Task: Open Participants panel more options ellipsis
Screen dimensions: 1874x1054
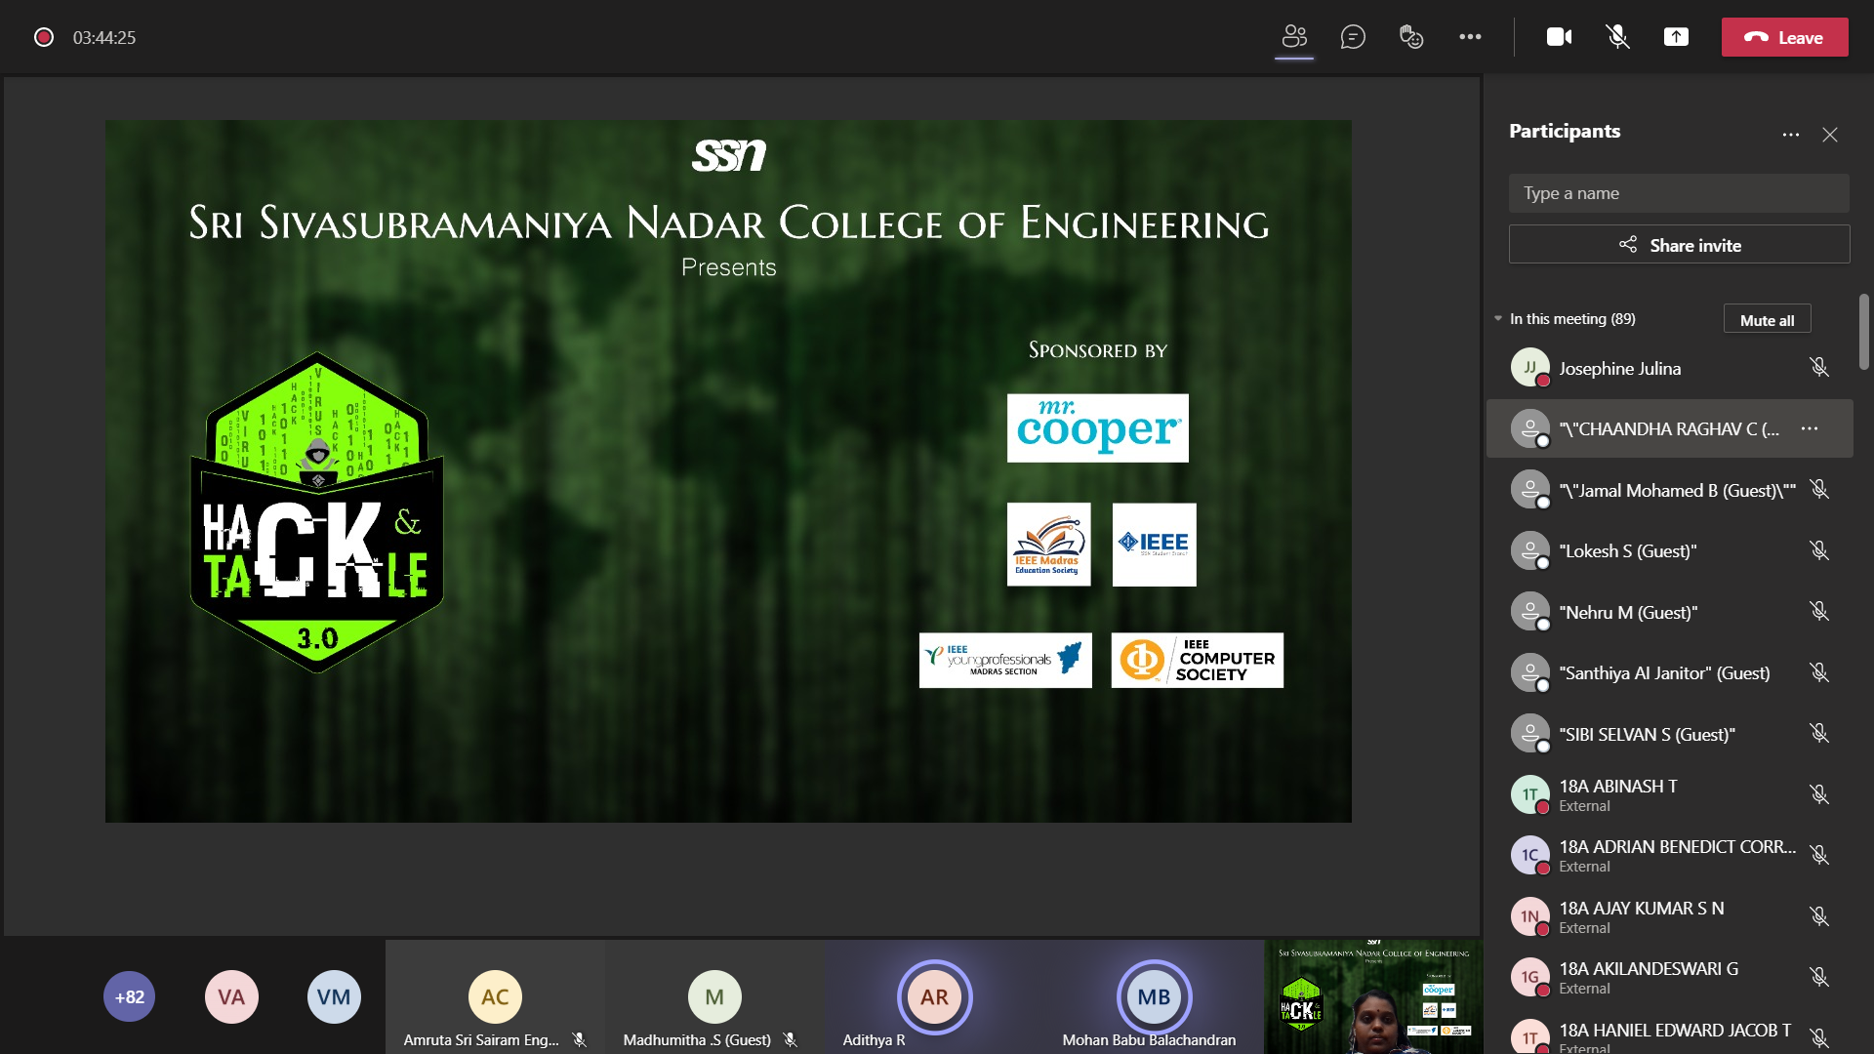Action: point(1790,135)
